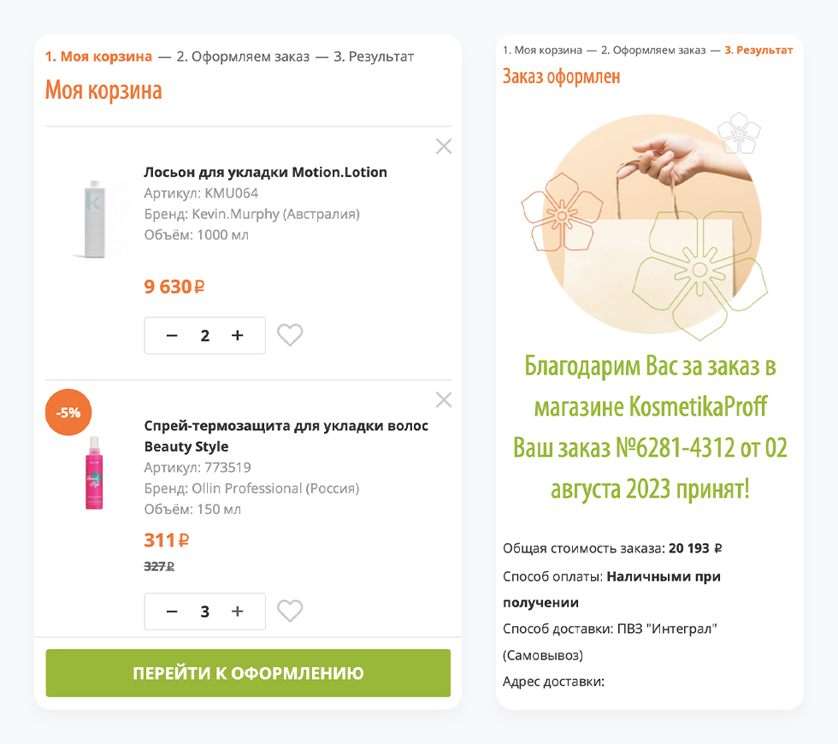Increase Motion.Lotion quantity with plus button
The height and width of the screenshot is (744, 838).
238,335
